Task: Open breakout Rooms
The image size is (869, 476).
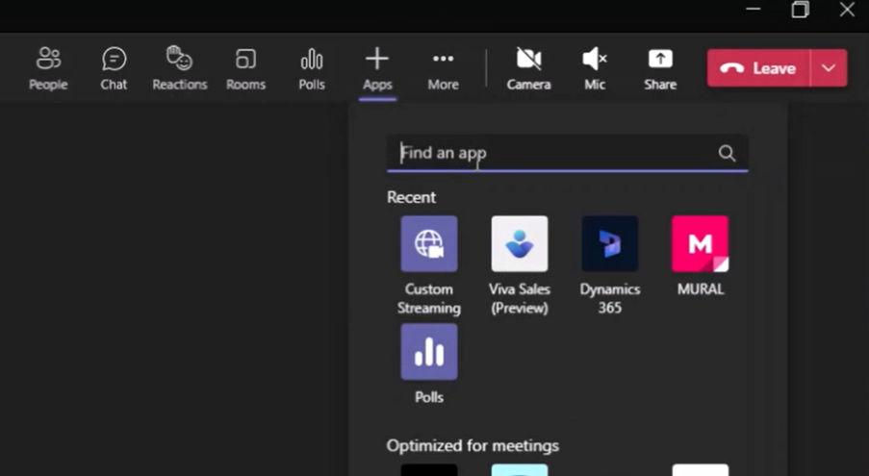Action: (x=245, y=68)
